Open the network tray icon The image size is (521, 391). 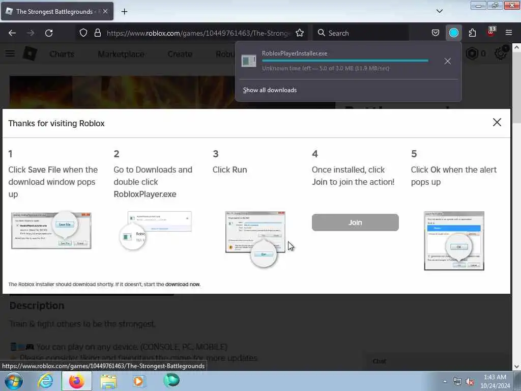click(457, 382)
